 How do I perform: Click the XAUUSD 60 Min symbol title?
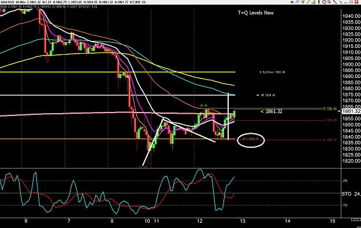(x=13, y=2)
